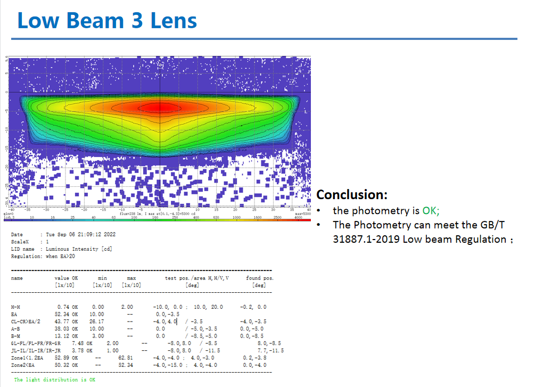
Task: Click the red peak intensity region of the plot
Action: (160, 107)
